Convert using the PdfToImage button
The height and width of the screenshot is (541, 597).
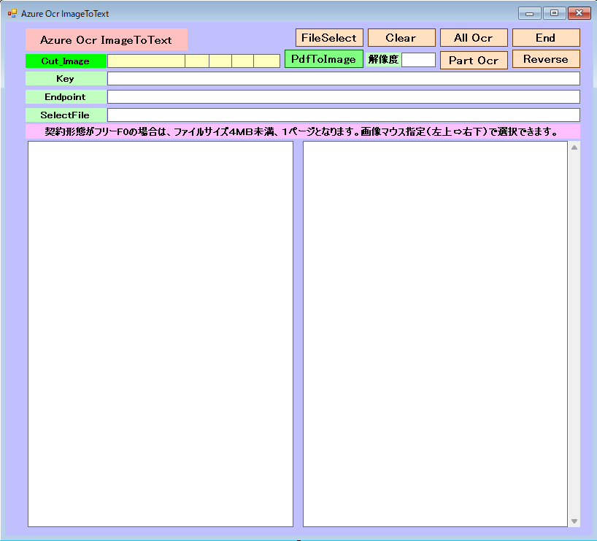tap(323, 59)
